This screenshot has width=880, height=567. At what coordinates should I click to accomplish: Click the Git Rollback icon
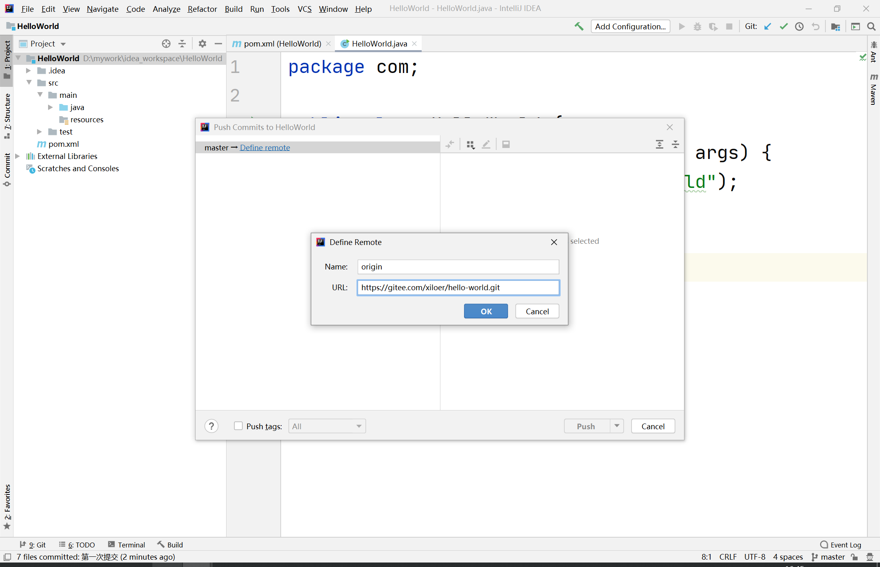[x=815, y=26]
